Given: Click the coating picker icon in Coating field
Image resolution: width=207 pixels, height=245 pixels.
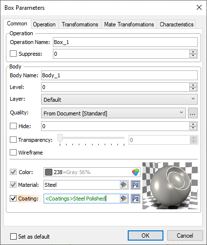Looking at the screenshot, I should click(x=124, y=199).
